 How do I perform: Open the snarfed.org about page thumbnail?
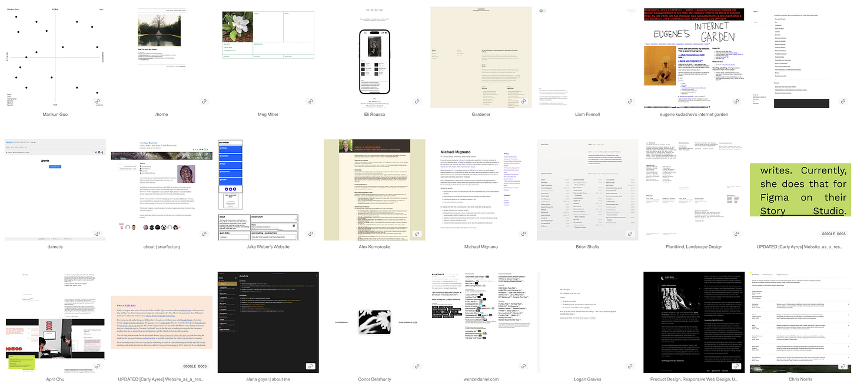(162, 189)
